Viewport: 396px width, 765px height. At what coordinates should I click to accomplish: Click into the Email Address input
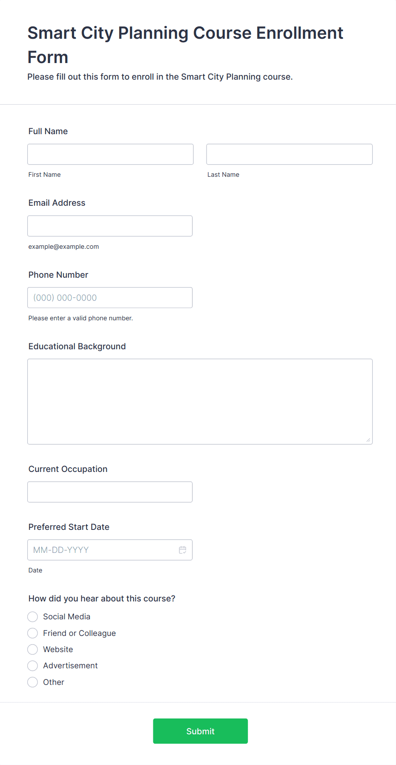(x=110, y=226)
